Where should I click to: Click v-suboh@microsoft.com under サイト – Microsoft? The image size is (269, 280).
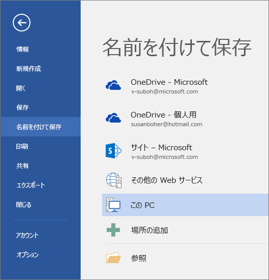[165, 157]
